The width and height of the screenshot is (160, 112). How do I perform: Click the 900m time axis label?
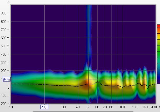[5, 13]
